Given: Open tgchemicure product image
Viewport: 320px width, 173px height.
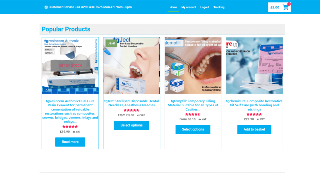Looking at the screenshot, I should (x=254, y=65).
